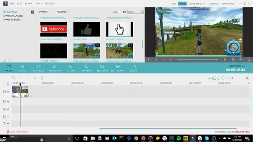Add a new track

(x=17, y=132)
